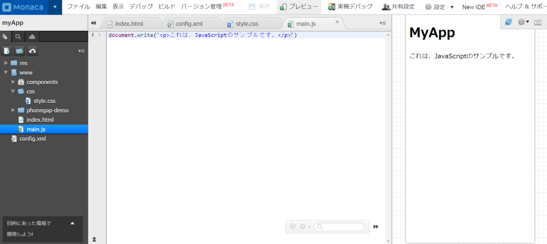Expand the phonegap-demo folder
This screenshot has height=244, width=547.
13,111
